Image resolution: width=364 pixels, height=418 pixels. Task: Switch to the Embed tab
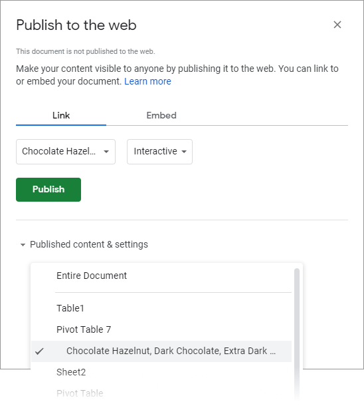tap(161, 115)
